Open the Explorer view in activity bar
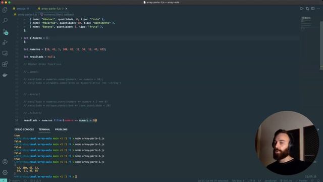 point(5,10)
